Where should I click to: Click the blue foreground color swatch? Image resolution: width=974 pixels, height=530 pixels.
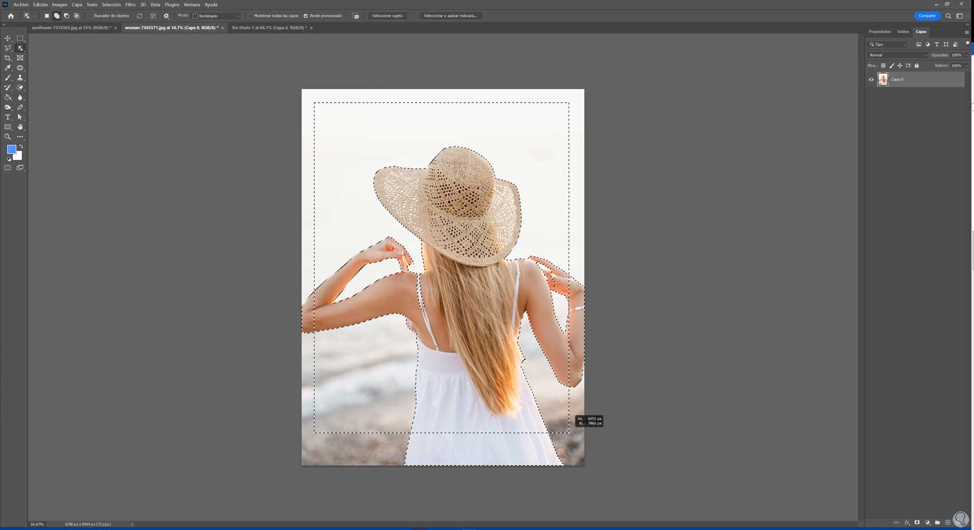(x=11, y=149)
